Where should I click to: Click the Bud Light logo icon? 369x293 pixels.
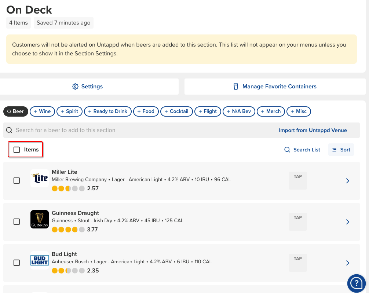(39, 260)
